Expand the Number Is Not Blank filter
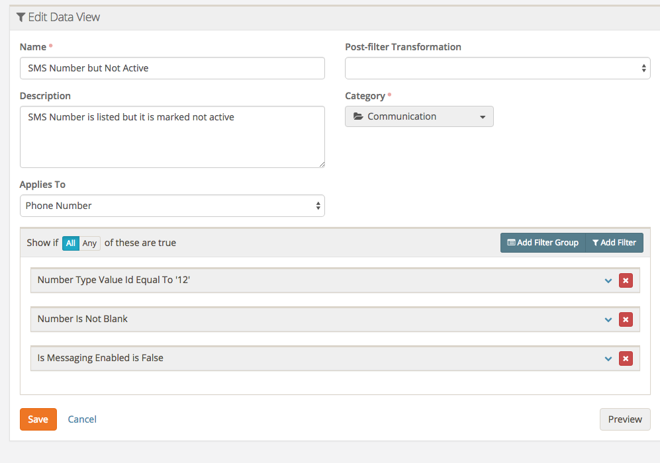The width and height of the screenshot is (660, 463). [x=608, y=319]
